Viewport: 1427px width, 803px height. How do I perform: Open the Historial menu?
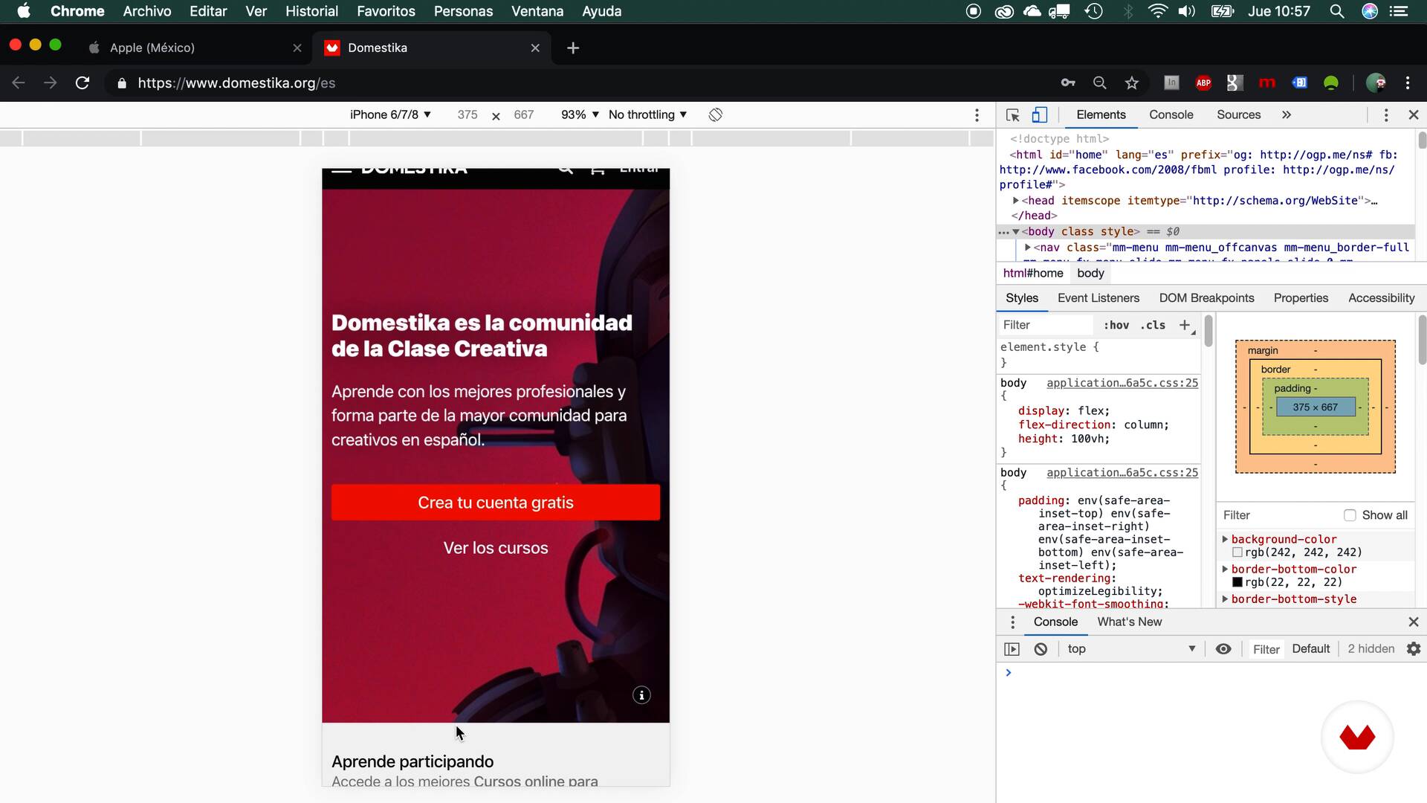point(311,11)
